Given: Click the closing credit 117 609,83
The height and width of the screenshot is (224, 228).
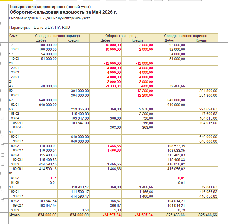Looking at the screenshot, I should [208, 114].
